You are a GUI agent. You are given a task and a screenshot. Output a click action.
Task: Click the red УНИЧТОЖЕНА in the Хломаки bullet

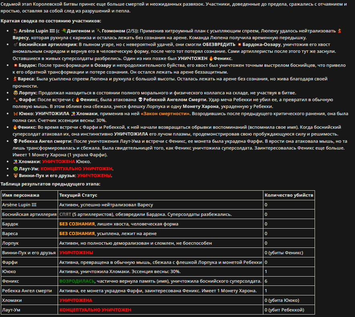click(58, 161)
